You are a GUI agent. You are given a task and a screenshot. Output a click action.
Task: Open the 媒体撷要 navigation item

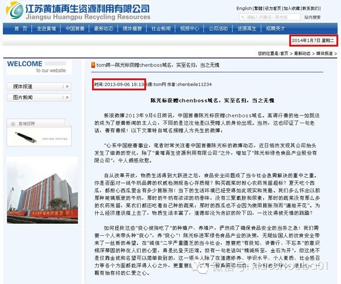pyautogui.click(x=132, y=28)
